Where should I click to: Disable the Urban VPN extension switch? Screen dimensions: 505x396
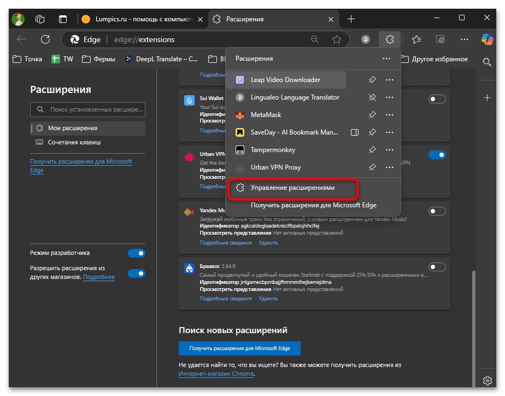[x=437, y=155]
